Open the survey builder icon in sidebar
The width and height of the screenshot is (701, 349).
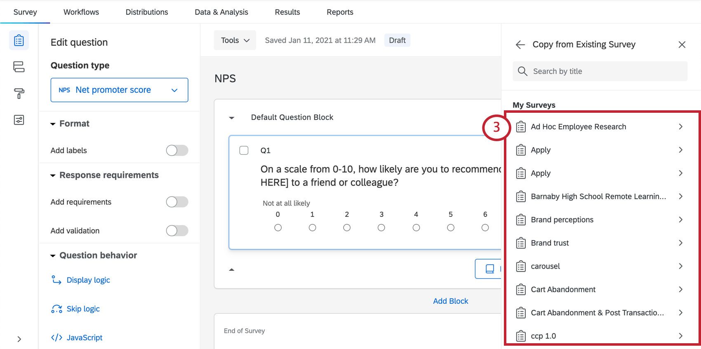(x=19, y=40)
